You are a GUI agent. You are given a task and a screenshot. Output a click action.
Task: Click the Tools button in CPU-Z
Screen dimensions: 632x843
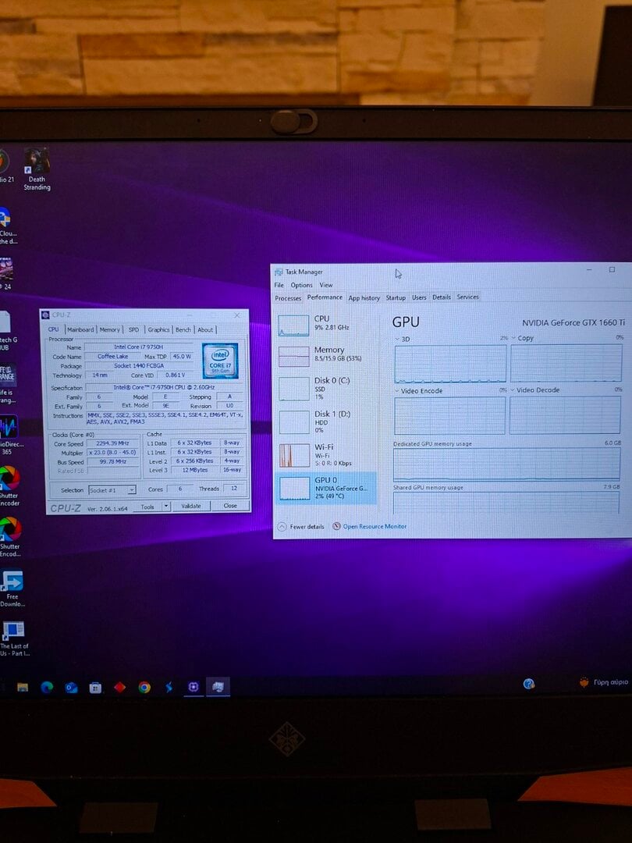tap(147, 507)
